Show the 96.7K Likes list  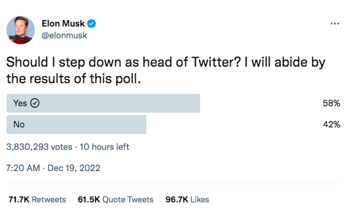[187, 199]
